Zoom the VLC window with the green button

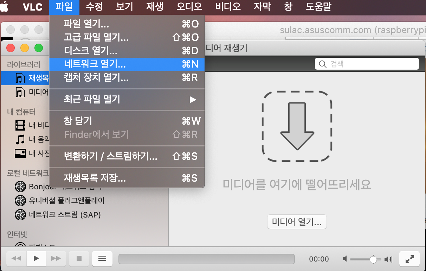(38, 48)
